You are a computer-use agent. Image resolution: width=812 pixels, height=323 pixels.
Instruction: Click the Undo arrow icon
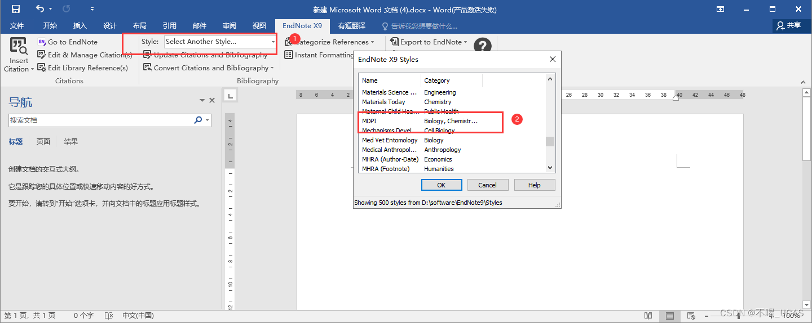39,9
